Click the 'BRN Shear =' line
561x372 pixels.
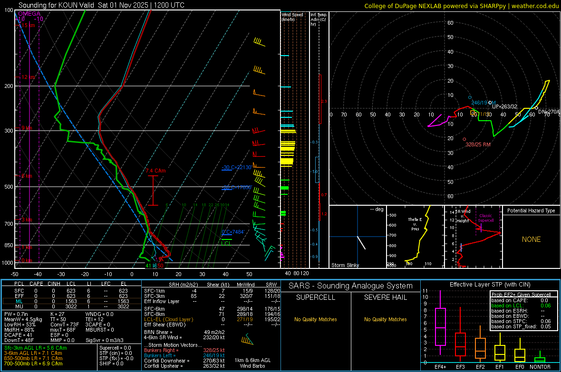pos(184,332)
